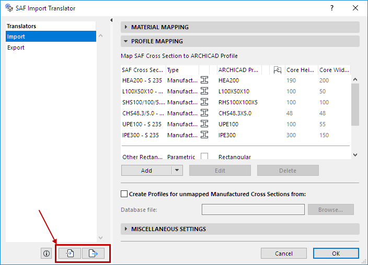This screenshot has width=368, height=265.
Task: Click the SAF Import Translator app icon
Action: 9,8
